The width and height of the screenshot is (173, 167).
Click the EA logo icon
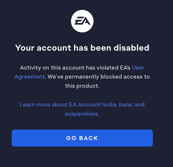[82, 21]
